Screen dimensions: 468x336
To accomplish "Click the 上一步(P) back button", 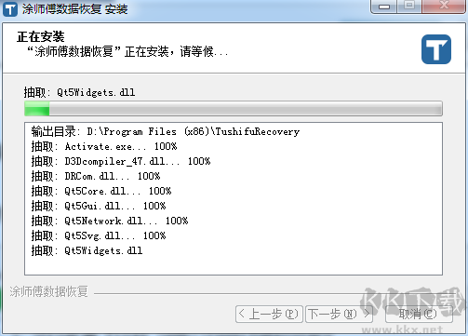I will (269, 314).
